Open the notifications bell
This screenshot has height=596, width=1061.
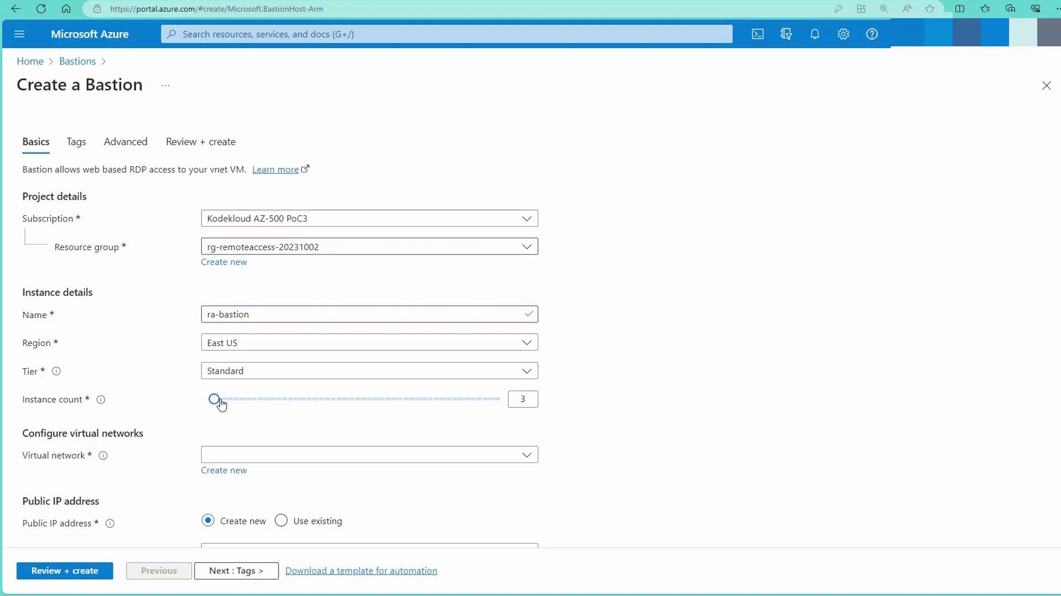point(815,34)
